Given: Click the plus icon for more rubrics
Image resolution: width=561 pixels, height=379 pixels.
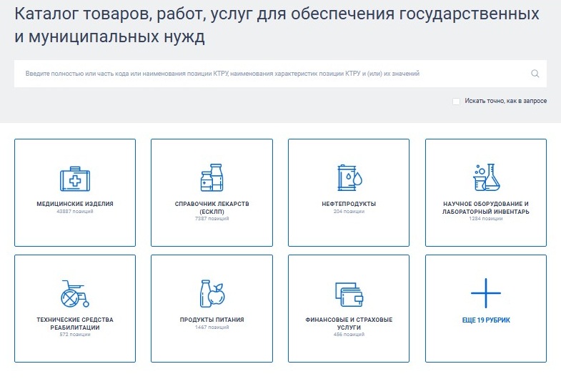Looking at the screenshot, I should tap(486, 293).
